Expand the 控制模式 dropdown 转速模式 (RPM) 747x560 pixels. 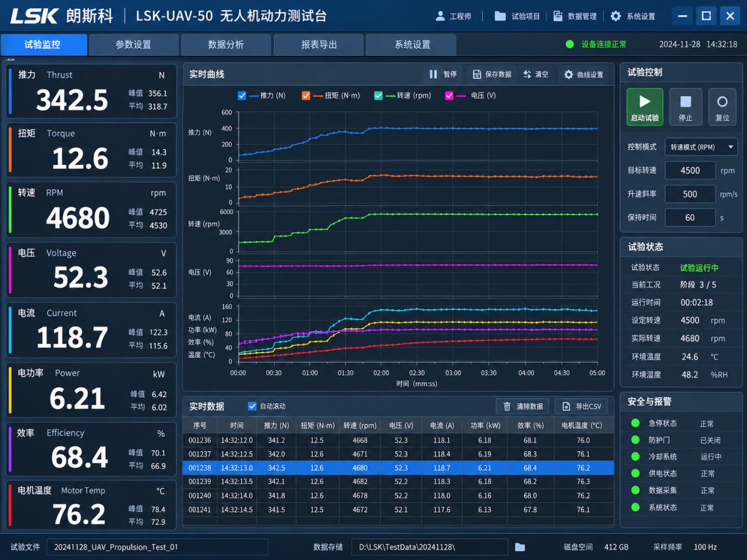[701, 147]
